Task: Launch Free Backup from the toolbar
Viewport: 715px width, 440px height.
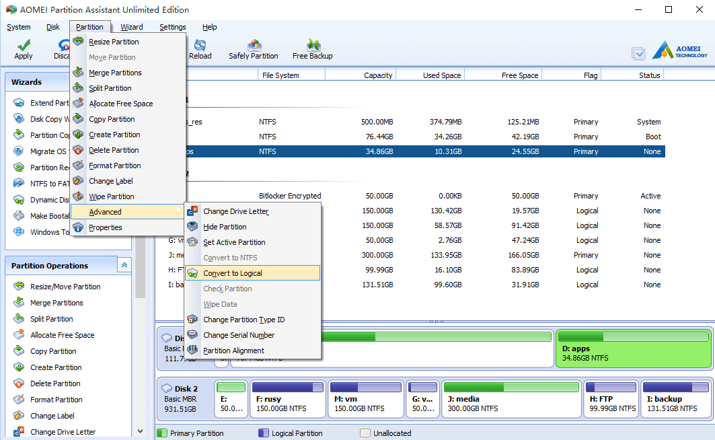Action: pyautogui.click(x=312, y=50)
